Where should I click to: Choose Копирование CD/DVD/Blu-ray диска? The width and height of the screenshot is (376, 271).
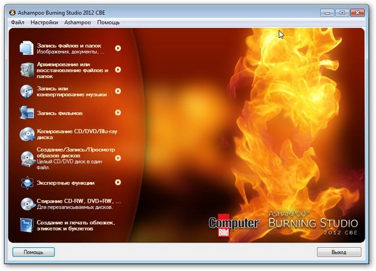[x=77, y=135]
